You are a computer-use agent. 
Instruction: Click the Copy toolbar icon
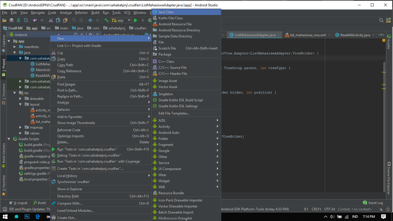[x=58, y=20]
